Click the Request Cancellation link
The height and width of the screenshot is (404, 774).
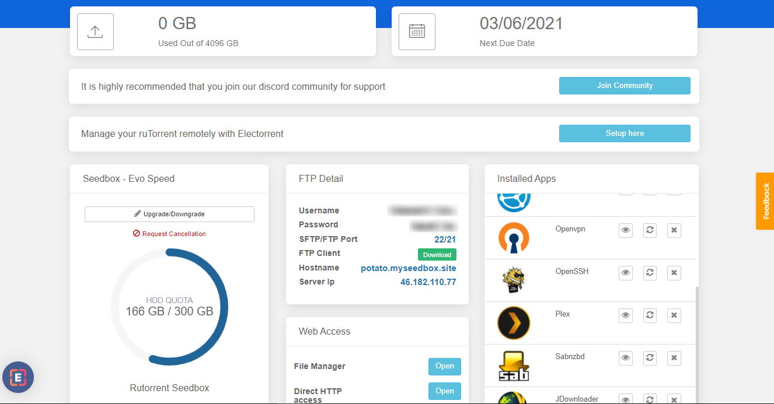[x=169, y=234]
